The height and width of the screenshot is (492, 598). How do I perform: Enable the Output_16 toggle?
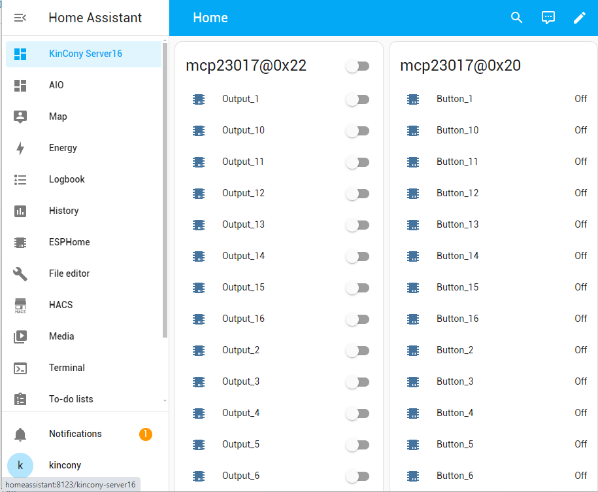coord(357,319)
